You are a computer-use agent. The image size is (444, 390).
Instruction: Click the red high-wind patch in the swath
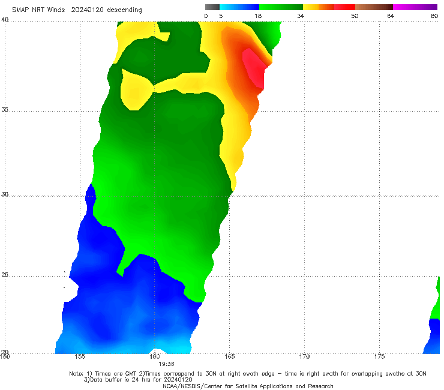pyautogui.click(x=254, y=67)
